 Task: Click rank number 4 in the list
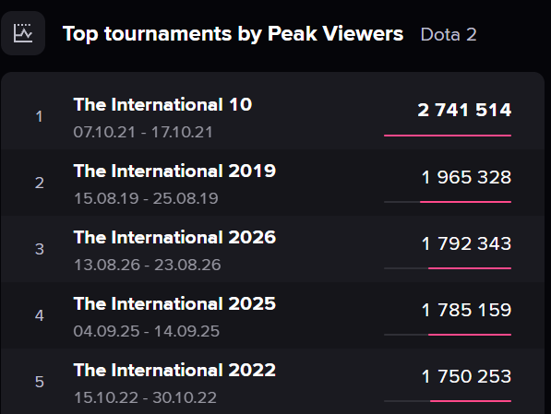[40, 315]
